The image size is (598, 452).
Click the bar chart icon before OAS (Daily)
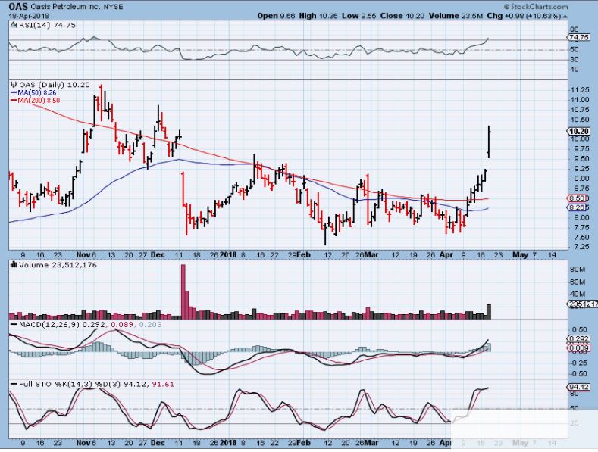click(x=14, y=85)
